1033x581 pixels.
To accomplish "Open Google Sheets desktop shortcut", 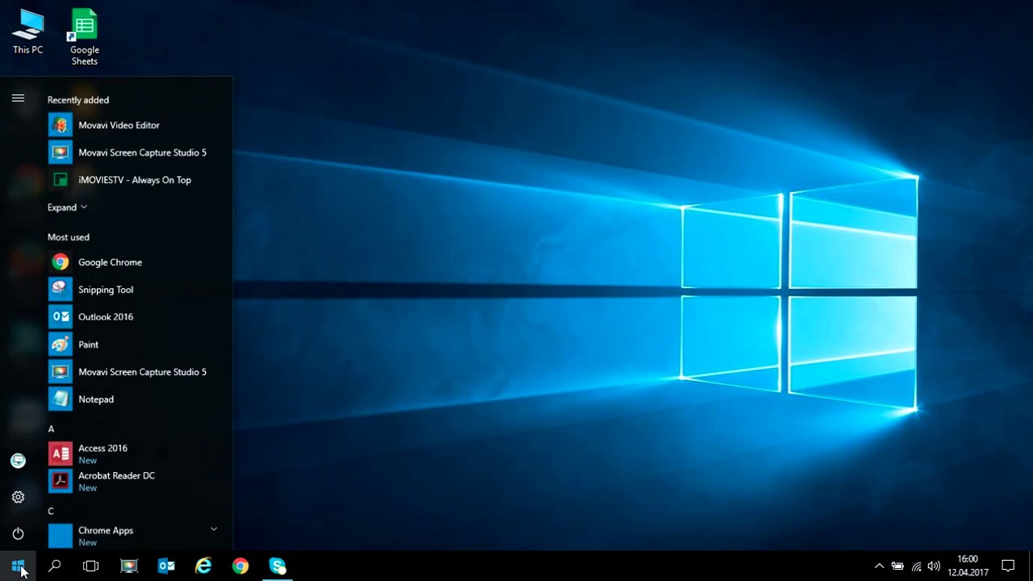I will tap(84, 37).
